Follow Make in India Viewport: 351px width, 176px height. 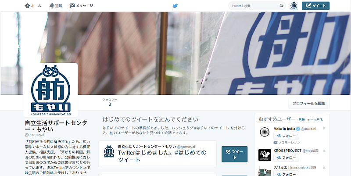tap(286, 136)
